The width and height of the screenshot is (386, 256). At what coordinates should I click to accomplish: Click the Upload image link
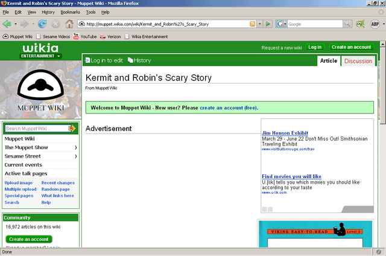tap(19, 183)
